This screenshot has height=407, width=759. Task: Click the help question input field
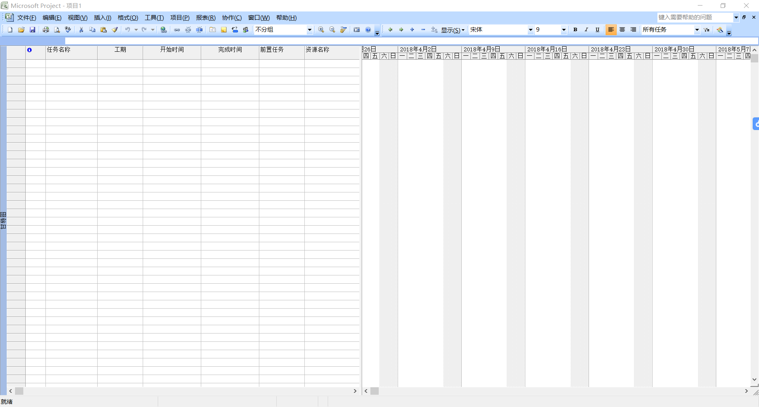[695, 17]
